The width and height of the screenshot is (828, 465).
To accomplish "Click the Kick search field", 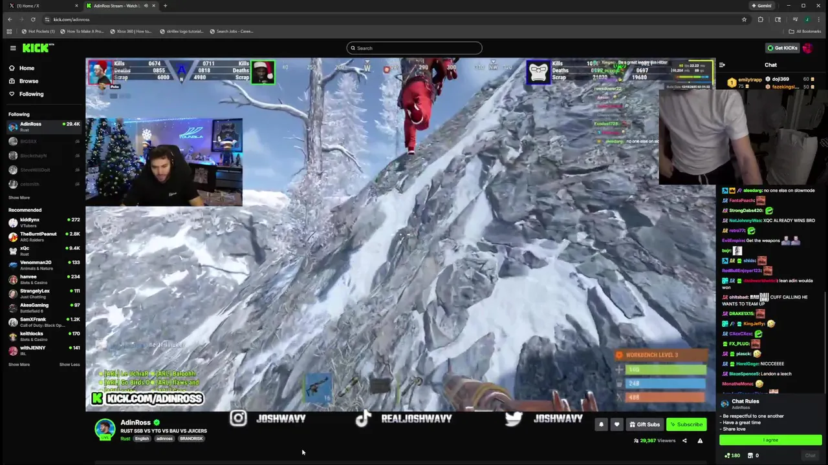I will [x=414, y=48].
